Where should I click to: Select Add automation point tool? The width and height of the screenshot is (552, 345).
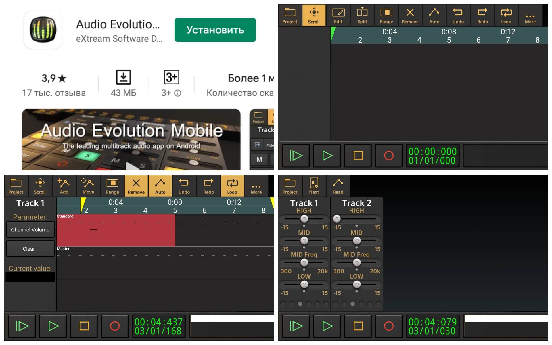coord(64,186)
